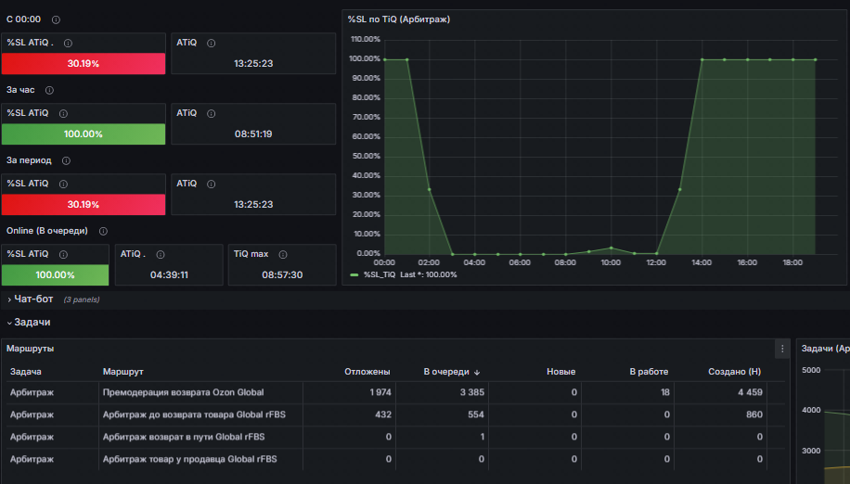Screen dimensions: 850x484
Task: Click info icon on "ATiQ ." online panel
Action: pos(160,254)
